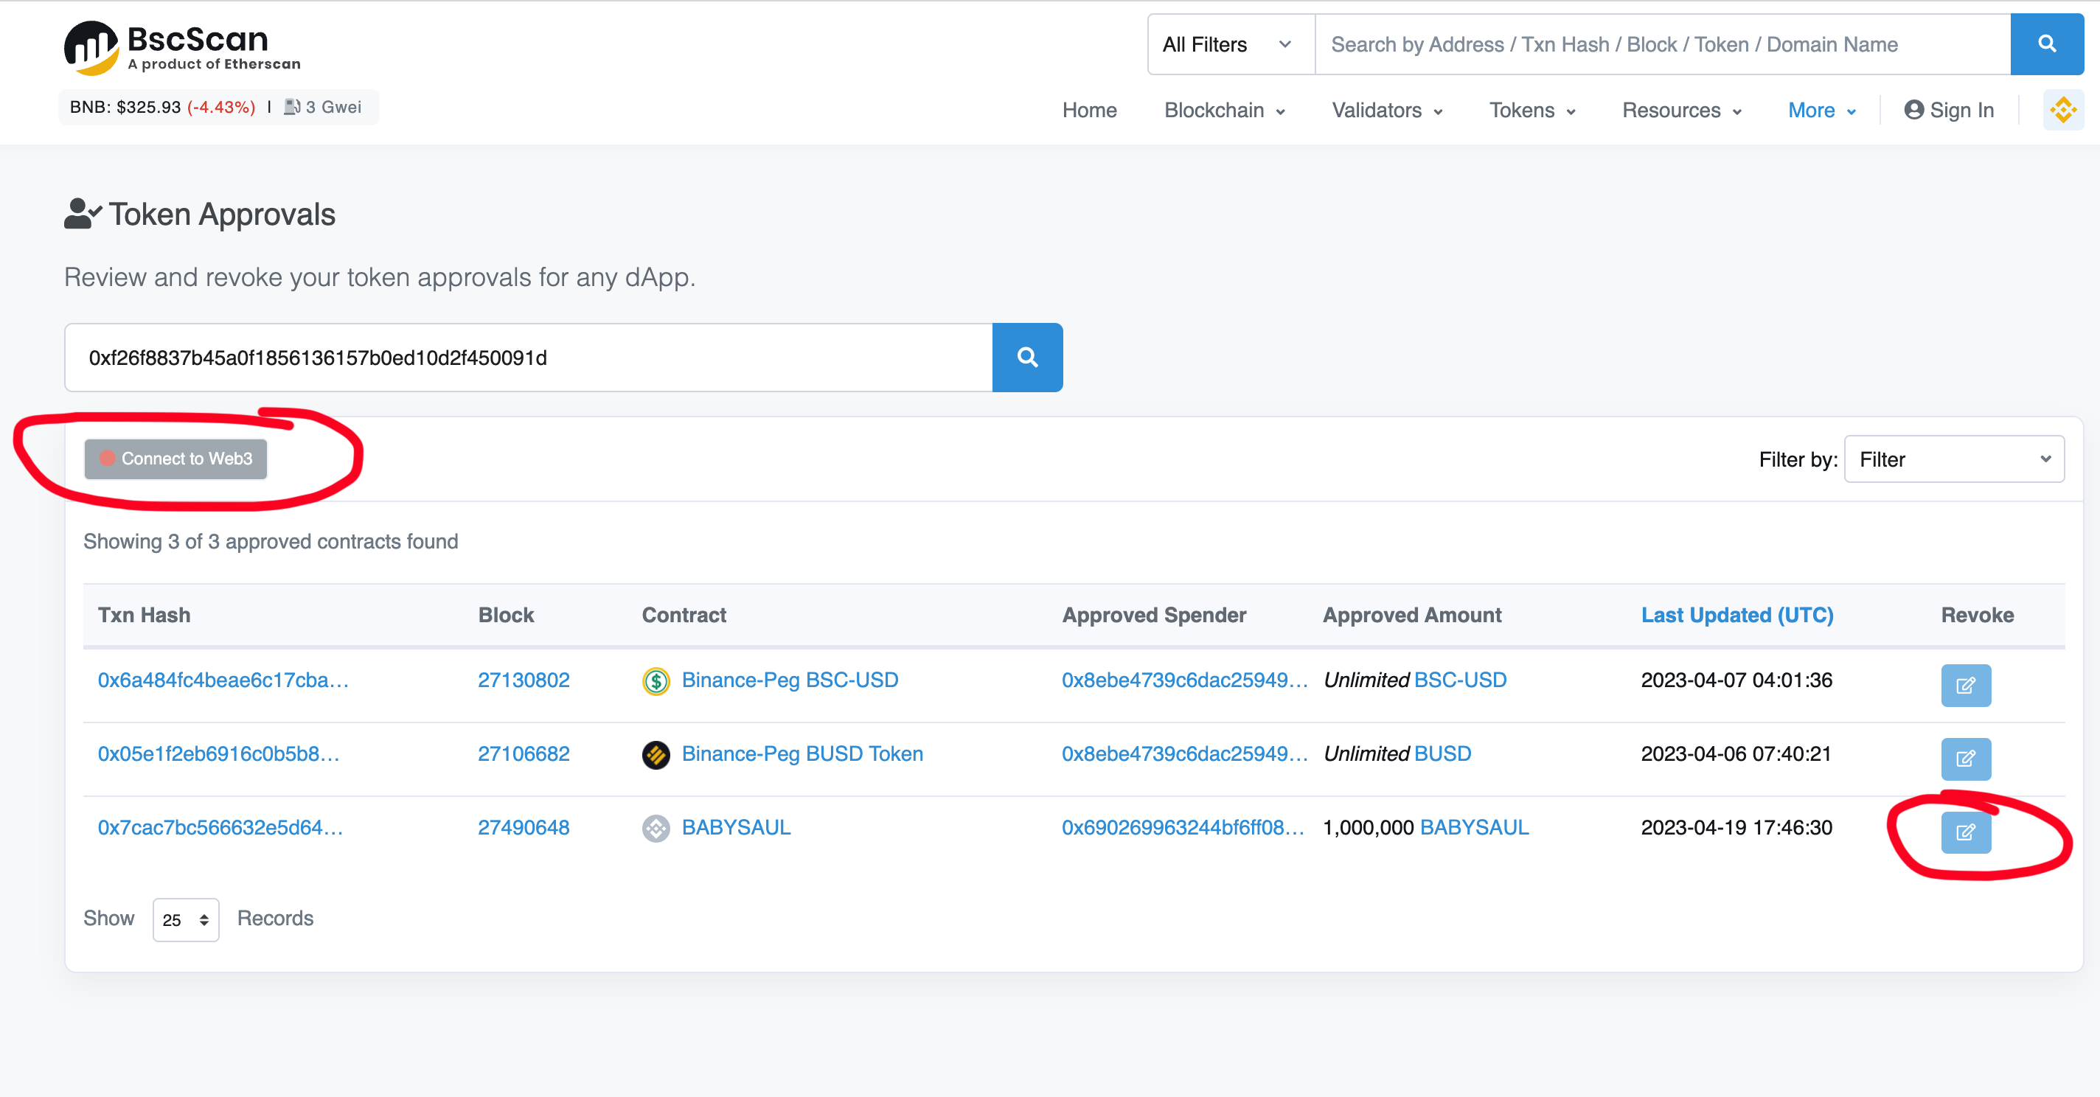Click the Approved Amount column header
The image size is (2100, 1097).
1411,615
